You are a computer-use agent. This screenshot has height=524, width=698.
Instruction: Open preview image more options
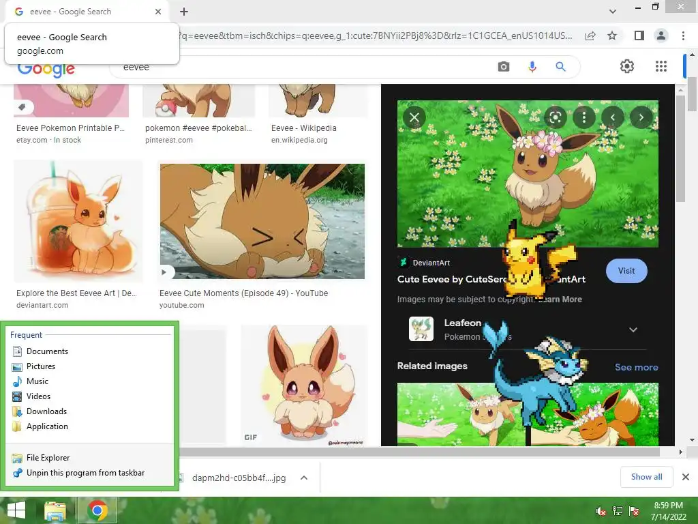584,117
